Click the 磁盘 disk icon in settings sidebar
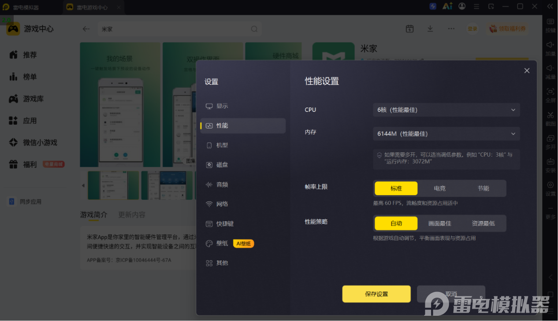558x321 pixels. point(209,165)
